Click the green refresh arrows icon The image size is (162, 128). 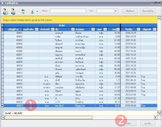click(23, 11)
